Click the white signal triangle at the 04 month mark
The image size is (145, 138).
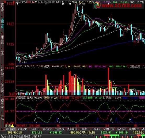tap(111, 120)
